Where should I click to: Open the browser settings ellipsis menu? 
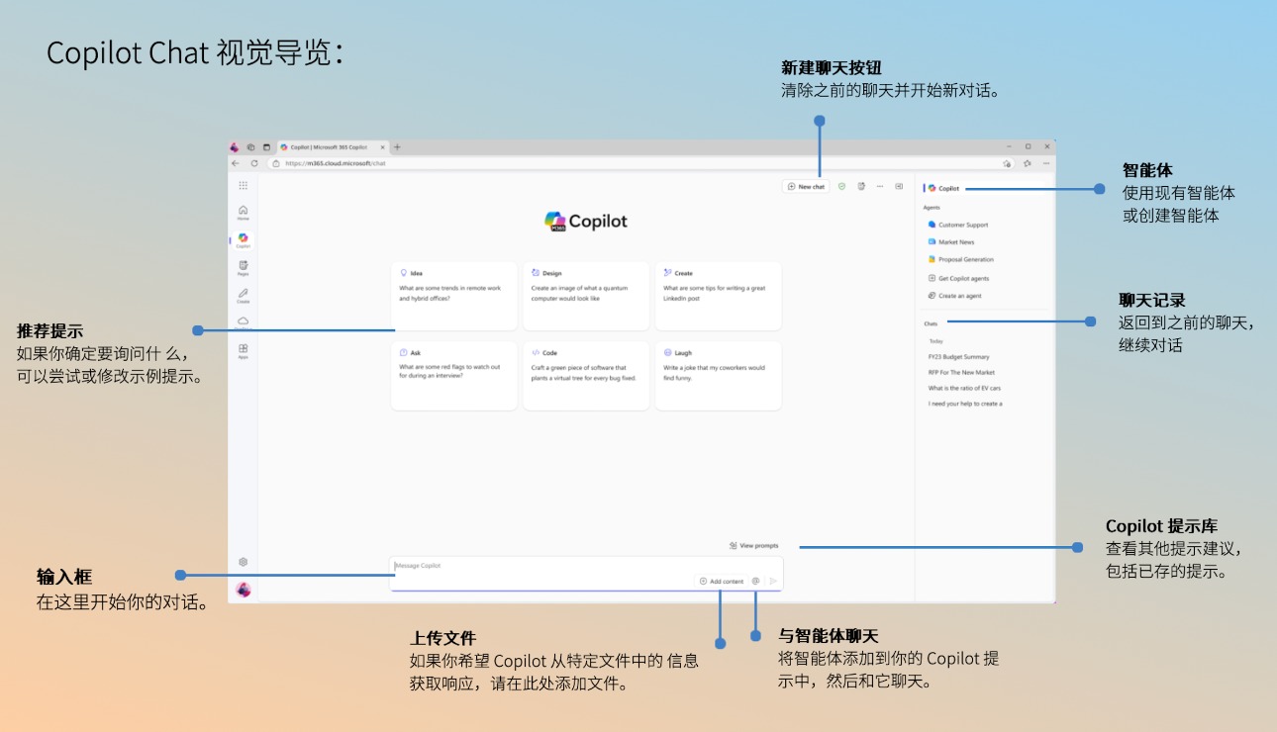pos(1046,163)
